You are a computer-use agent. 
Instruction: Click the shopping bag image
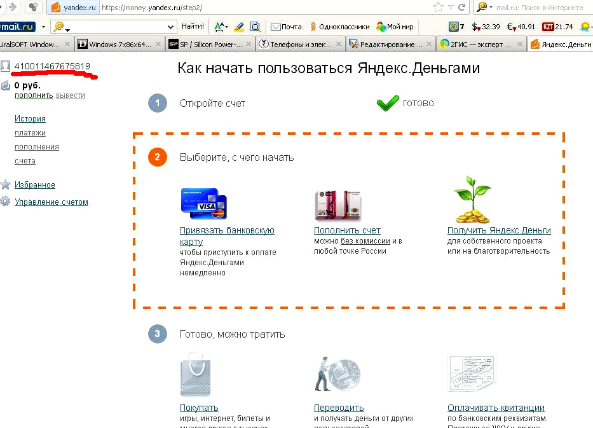click(196, 375)
